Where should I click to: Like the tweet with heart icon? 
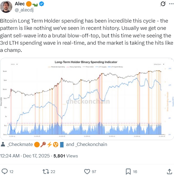click(x=87, y=171)
